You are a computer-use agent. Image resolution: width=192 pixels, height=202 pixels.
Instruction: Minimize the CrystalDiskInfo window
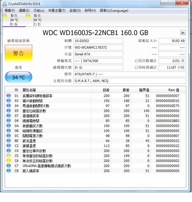click(x=164, y=3)
